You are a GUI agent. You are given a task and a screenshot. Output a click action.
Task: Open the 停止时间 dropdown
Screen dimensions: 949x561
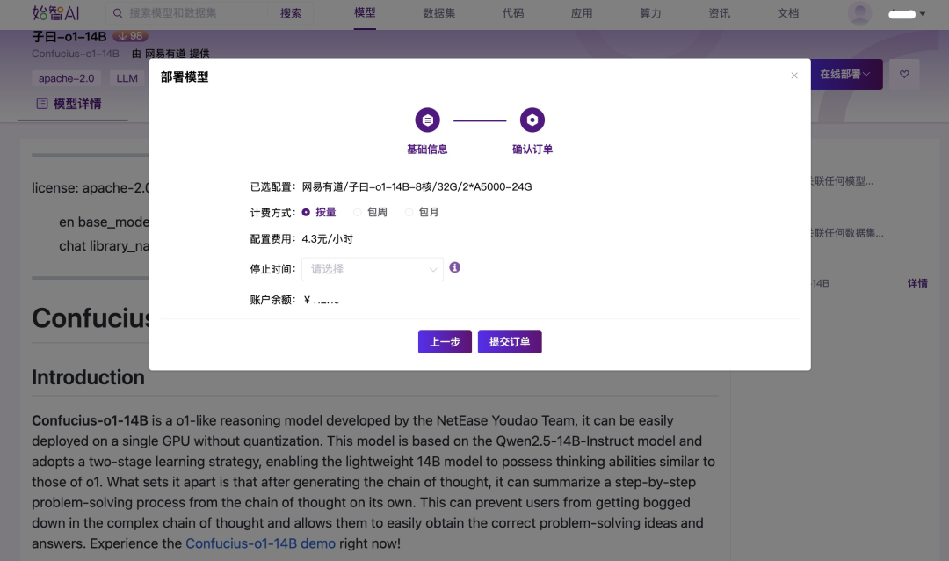click(373, 269)
